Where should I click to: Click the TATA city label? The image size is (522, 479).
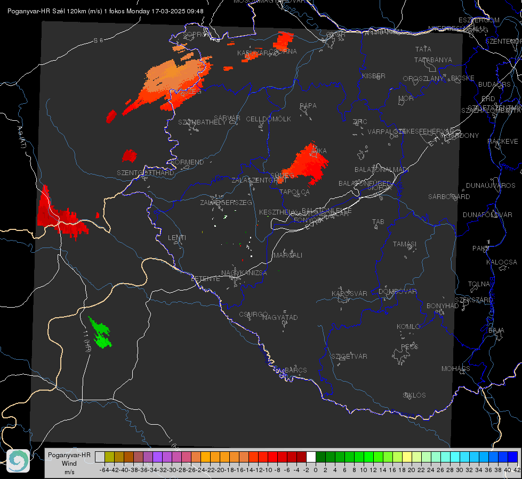[x=423, y=49]
